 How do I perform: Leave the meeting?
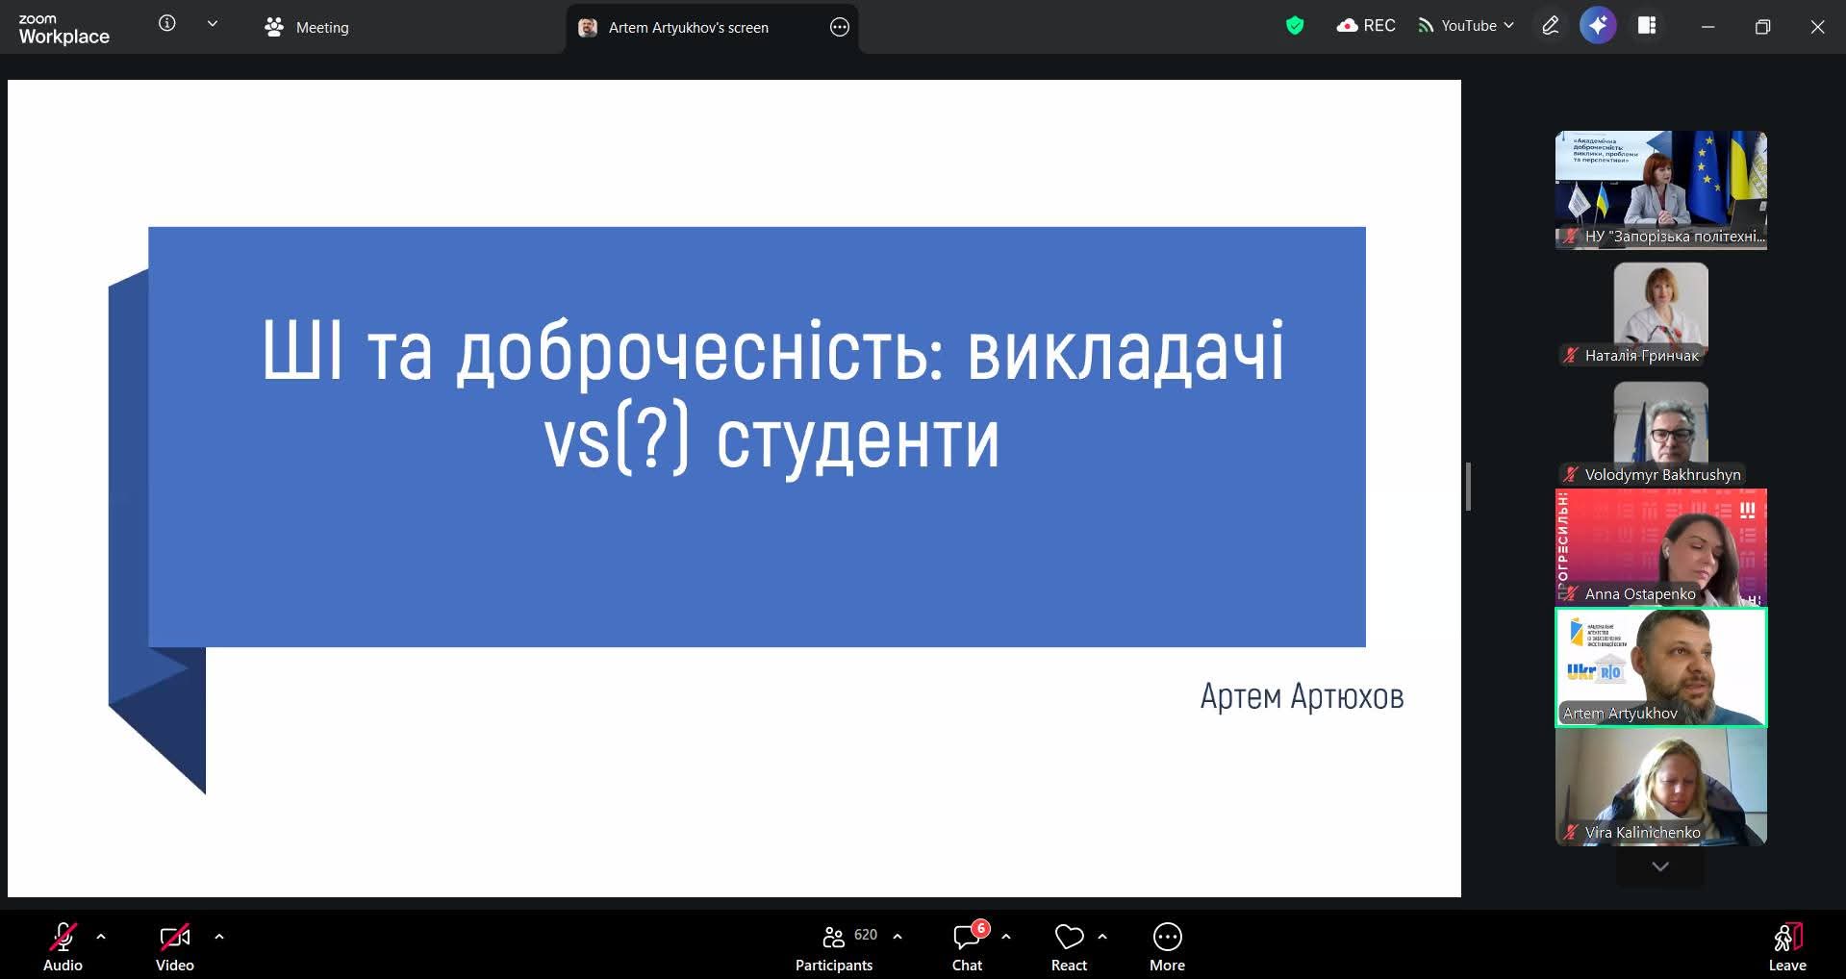pyautogui.click(x=1786, y=947)
